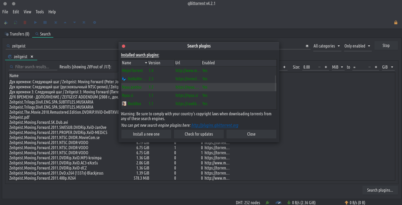
Task: Open the File menu
Action: [x=5, y=12]
